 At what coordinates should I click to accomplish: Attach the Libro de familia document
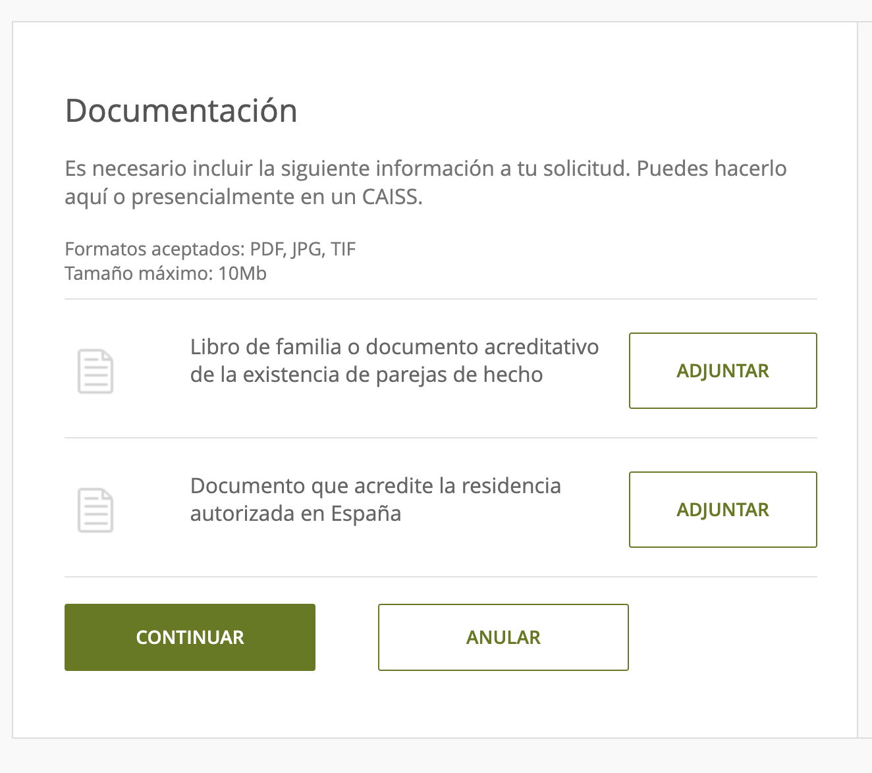click(x=722, y=371)
